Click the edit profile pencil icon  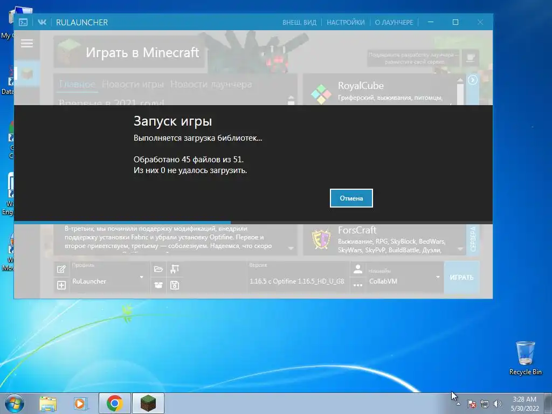pos(61,270)
